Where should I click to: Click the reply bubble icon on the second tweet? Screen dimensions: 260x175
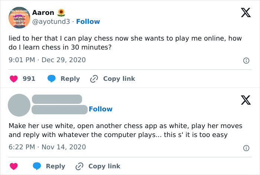click(x=37, y=166)
